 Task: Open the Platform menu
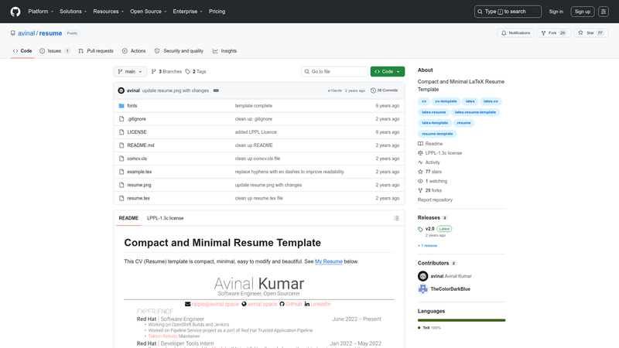coord(41,12)
